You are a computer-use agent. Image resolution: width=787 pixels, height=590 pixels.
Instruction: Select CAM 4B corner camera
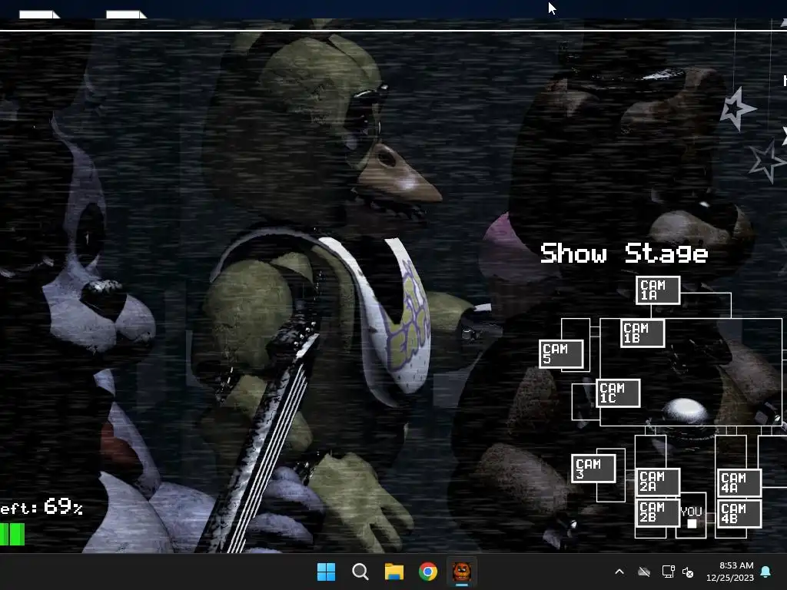(740, 514)
